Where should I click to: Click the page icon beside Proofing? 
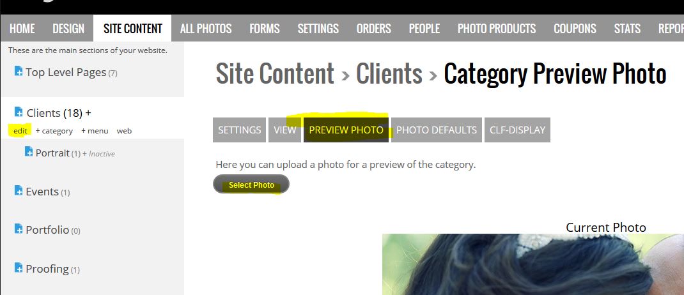point(19,268)
